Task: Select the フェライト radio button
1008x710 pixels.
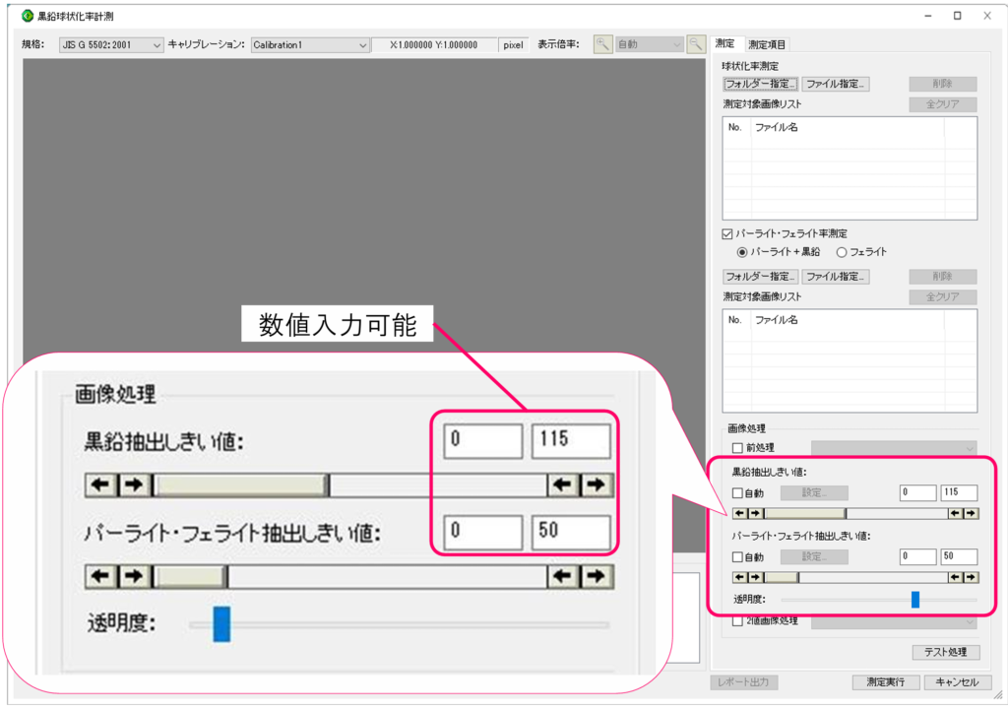Action: point(842,252)
